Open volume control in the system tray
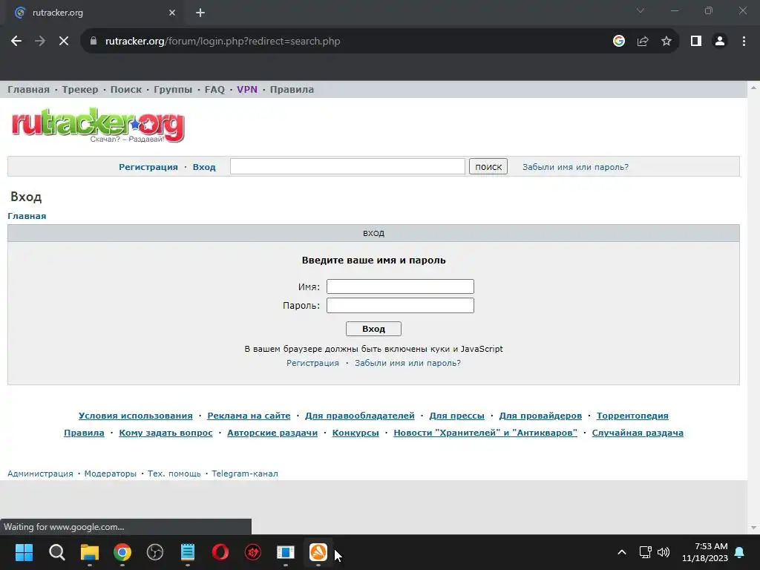Image resolution: width=760 pixels, height=570 pixels. 663,552
